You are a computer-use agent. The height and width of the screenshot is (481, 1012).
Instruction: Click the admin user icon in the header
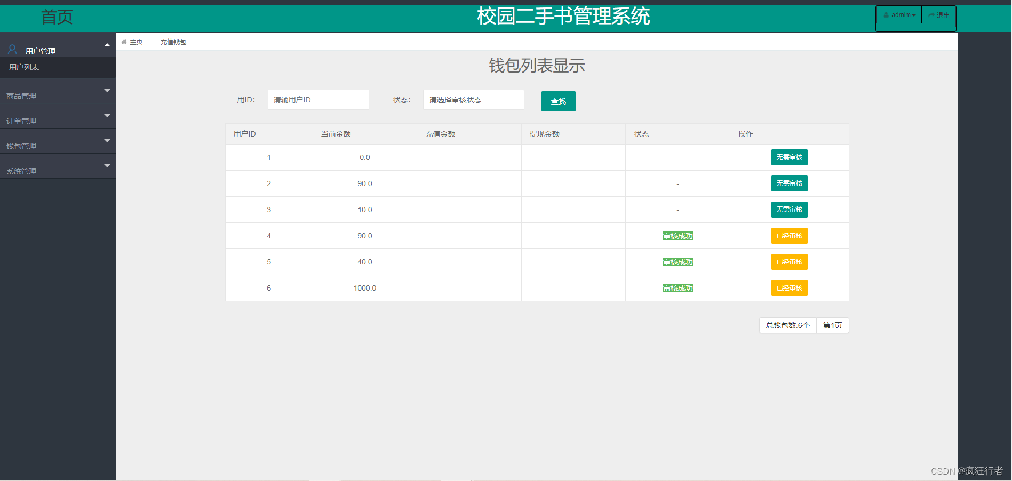tap(886, 15)
